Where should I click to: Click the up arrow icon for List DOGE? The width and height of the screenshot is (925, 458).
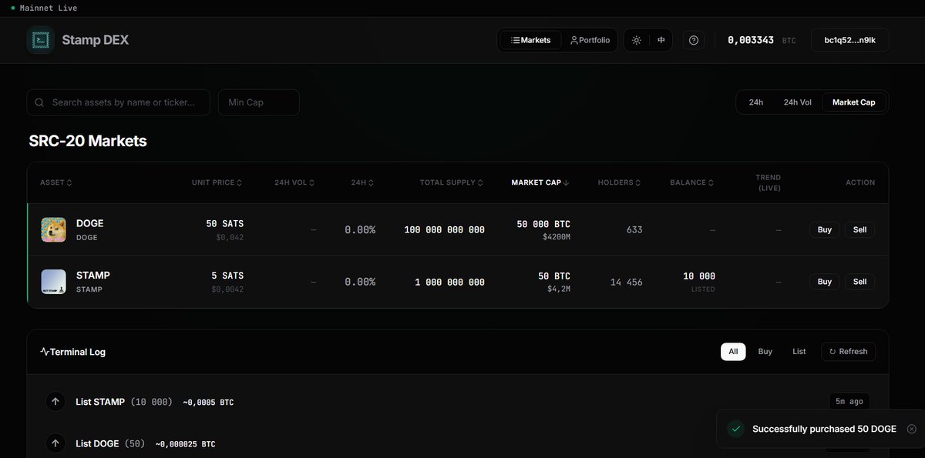click(x=55, y=443)
